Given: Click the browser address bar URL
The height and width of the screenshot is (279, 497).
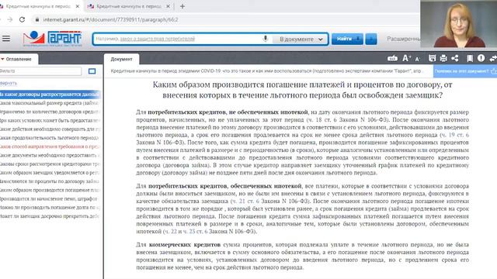Looking at the screenshot, I should (x=110, y=19).
